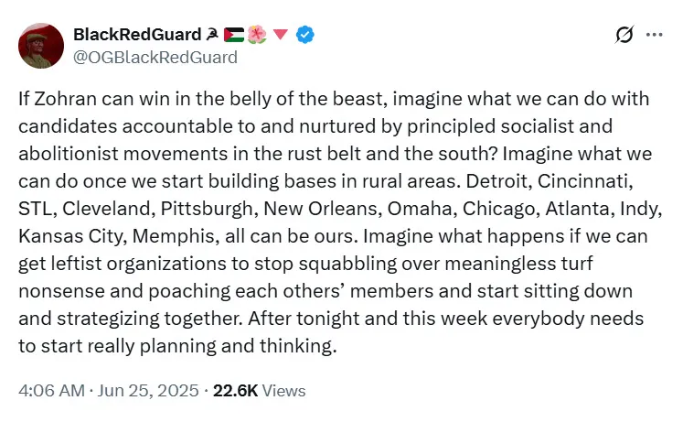Click the Jun 25, 2025 date
Screen dimensions: 683x422
point(149,390)
